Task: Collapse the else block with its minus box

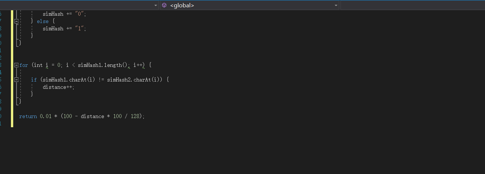Action: [16, 21]
